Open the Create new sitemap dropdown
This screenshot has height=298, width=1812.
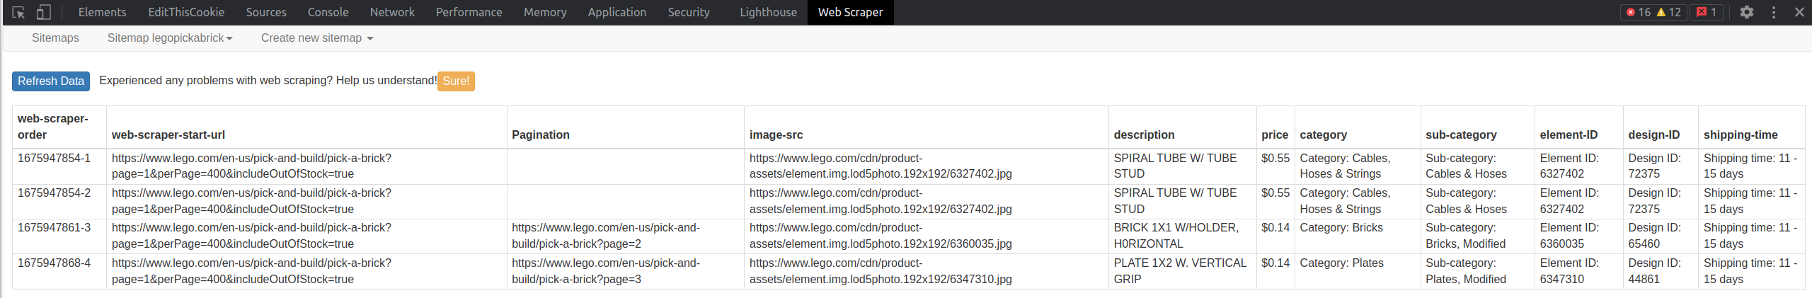click(316, 38)
